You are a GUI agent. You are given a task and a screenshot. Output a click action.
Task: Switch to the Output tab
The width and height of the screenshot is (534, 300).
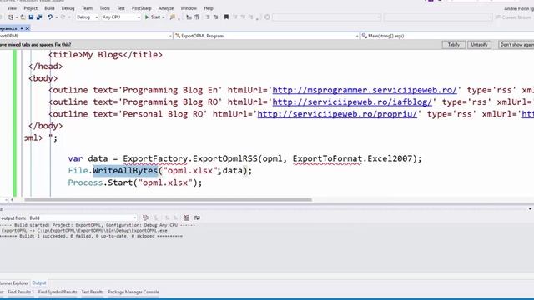(x=39, y=283)
